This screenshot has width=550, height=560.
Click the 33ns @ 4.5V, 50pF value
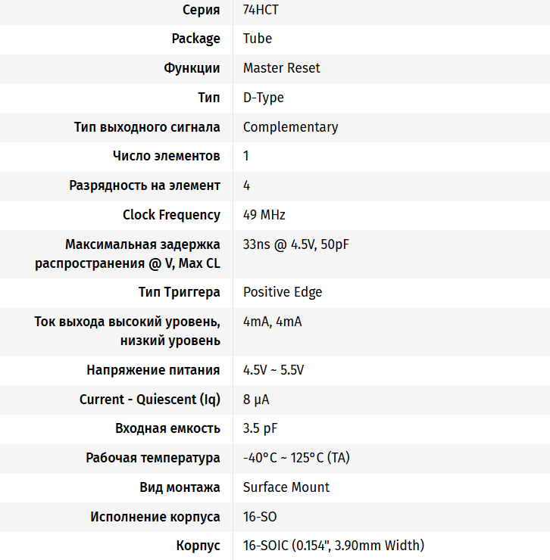[295, 244]
